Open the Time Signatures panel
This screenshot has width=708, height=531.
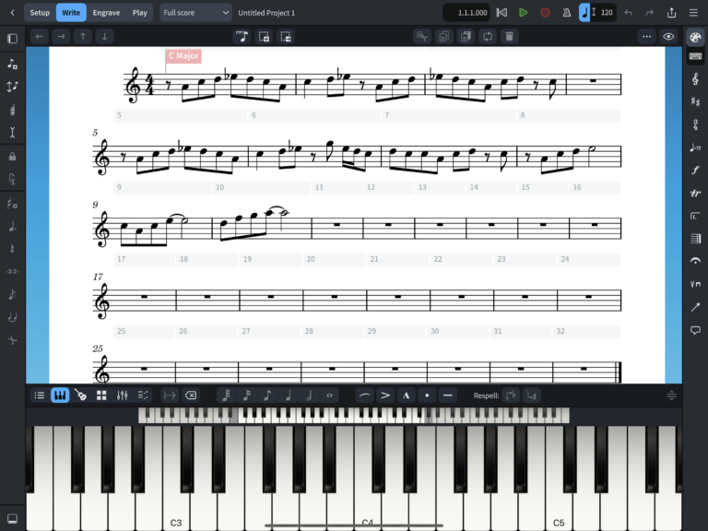[695, 124]
